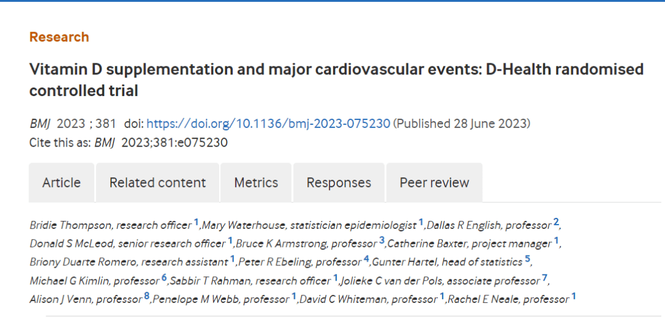Click affiliation 7 after Jolieke van der Pols
This screenshot has height=317, width=665.
pos(545,278)
